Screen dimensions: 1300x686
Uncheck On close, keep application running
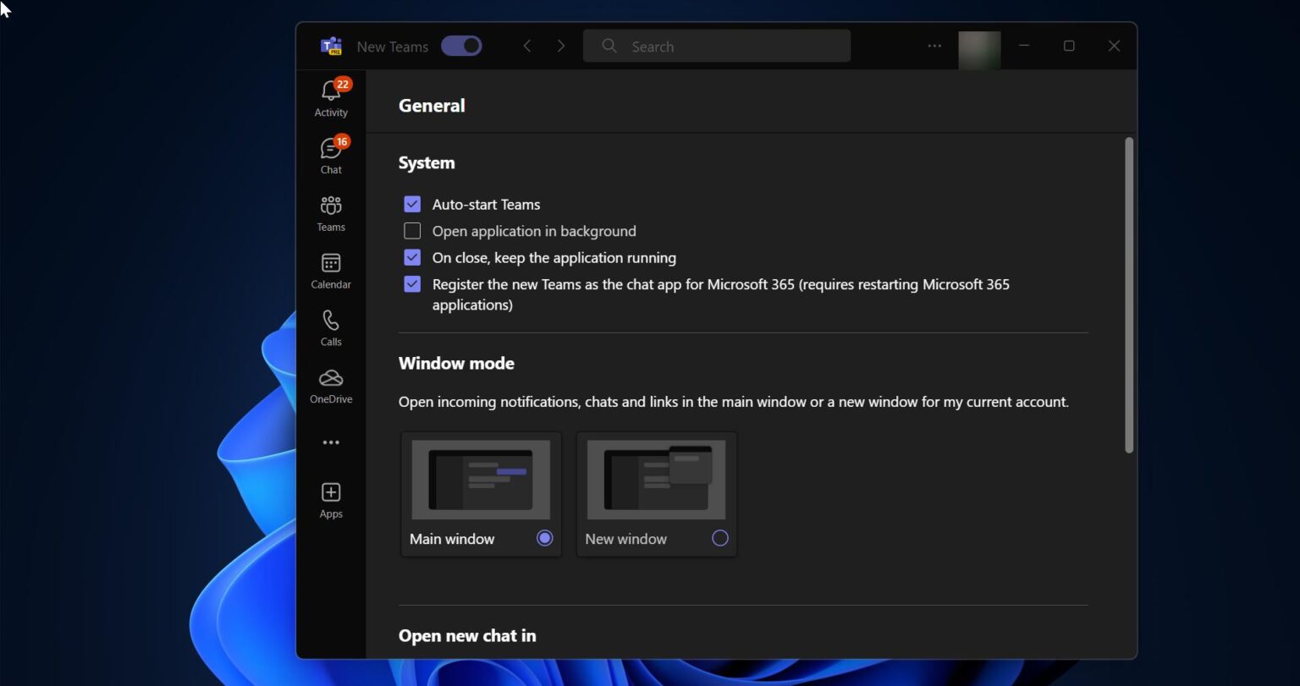coord(412,258)
